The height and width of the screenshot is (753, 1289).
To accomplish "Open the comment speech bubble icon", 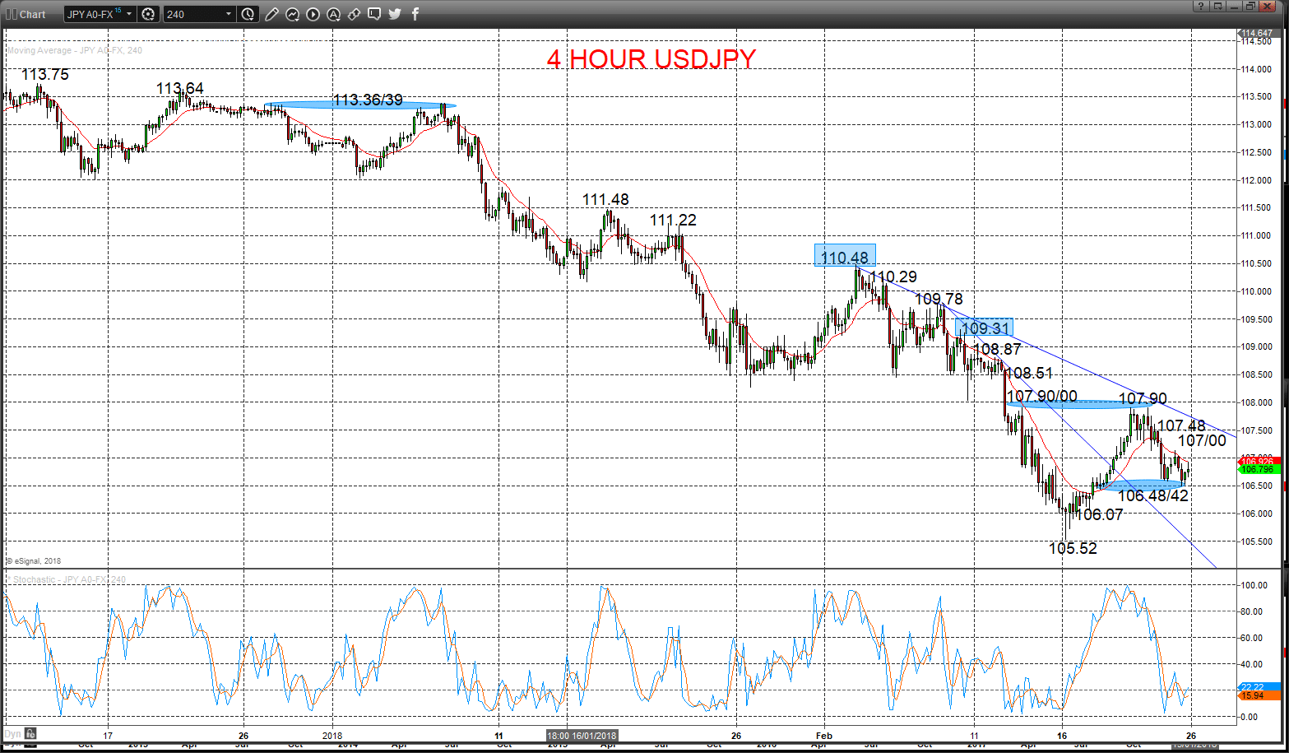I will pos(374,14).
